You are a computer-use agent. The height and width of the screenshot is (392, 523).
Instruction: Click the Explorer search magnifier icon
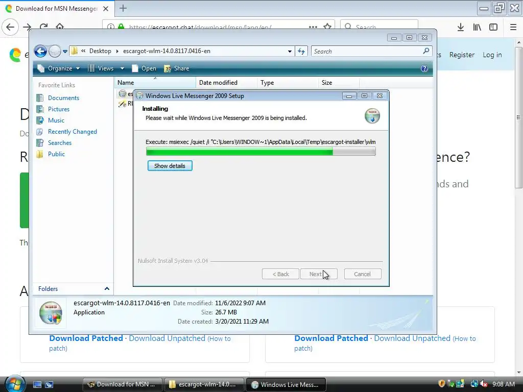426,51
